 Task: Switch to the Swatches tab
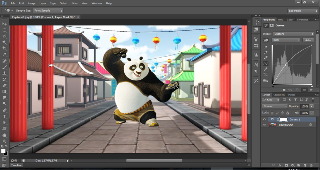(303, 20)
